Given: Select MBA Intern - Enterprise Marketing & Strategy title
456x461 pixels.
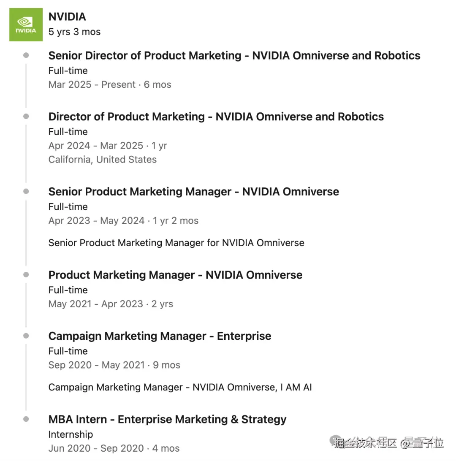Looking at the screenshot, I should (x=167, y=420).
